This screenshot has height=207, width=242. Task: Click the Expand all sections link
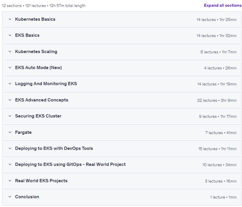click(223, 5)
